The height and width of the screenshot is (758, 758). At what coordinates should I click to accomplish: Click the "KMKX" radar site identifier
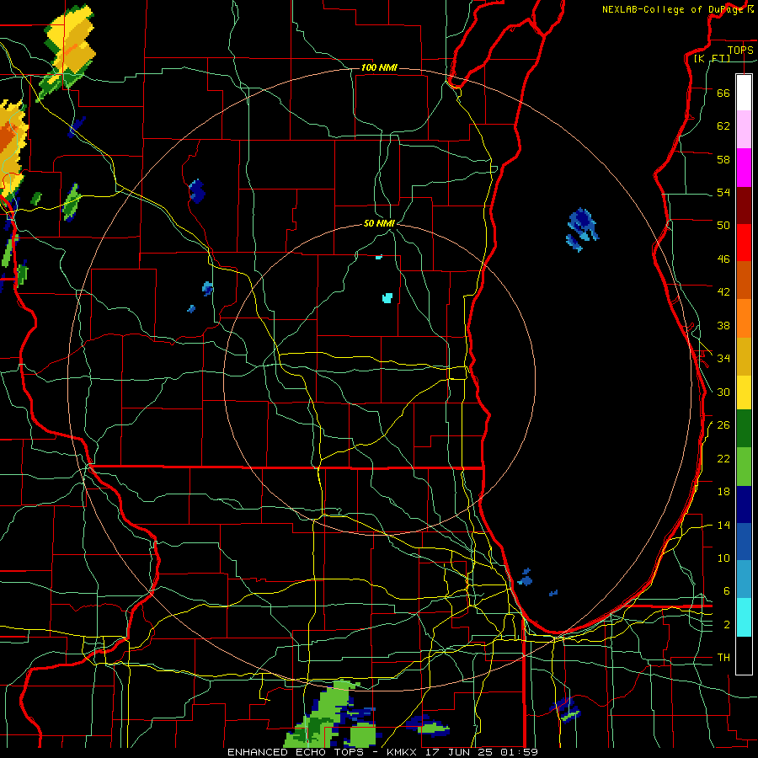click(x=403, y=752)
